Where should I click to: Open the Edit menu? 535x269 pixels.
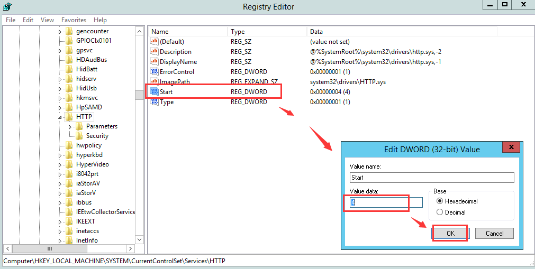(28, 20)
